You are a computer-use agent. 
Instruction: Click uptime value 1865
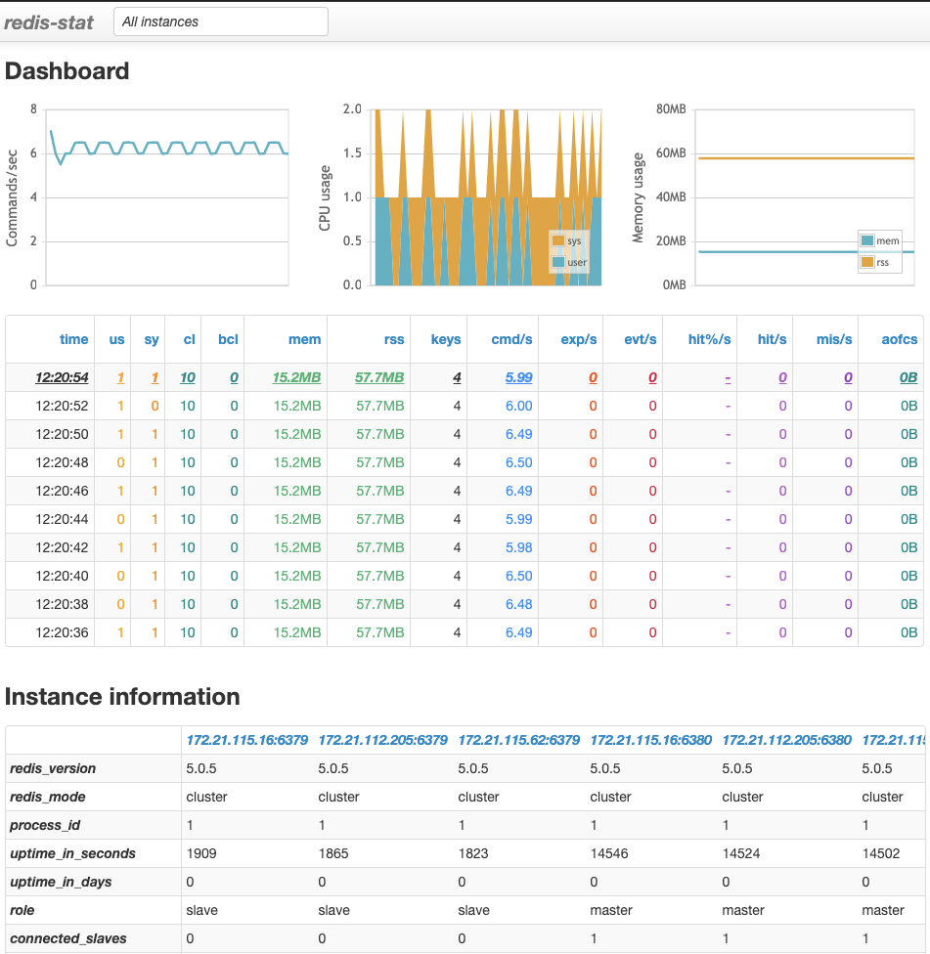pyautogui.click(x=333, y=853)
